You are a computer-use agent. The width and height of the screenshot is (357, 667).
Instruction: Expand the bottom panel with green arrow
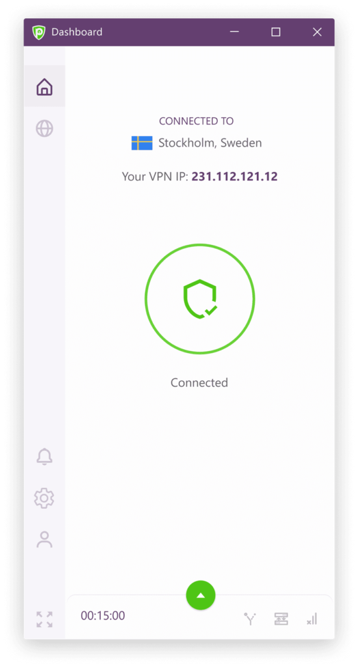[x=201, y=595]
